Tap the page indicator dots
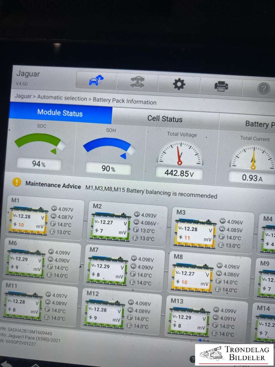Screen dimensions: 275x367 (204, 340)
